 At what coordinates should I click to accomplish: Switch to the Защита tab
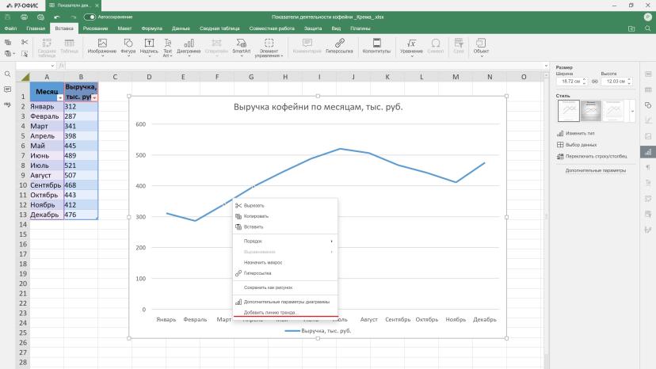(313, 29)
